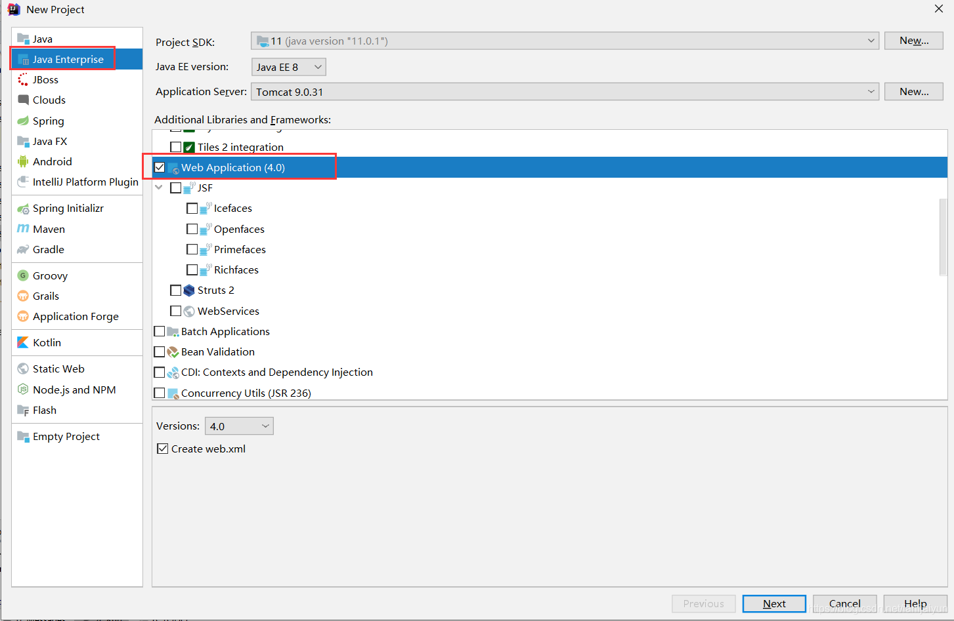Click the WebServices globe icon
The width and height of the screenshot is (954, 621).
click(189, 311)
